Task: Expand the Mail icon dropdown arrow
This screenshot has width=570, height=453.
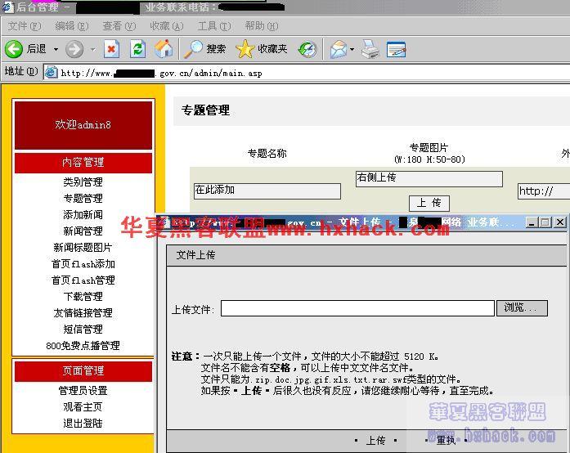Action: [352, 49]
